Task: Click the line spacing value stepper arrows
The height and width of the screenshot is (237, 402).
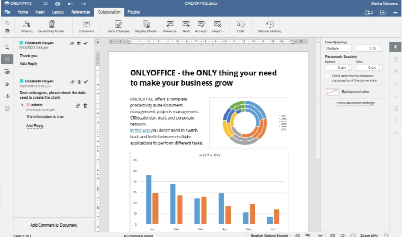Action: point(380,48)
